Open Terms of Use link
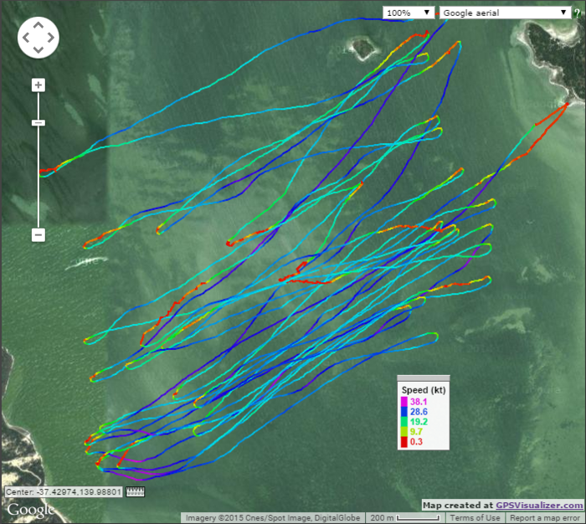The height and width of the screenshot is (524, 586). (481, 518)
